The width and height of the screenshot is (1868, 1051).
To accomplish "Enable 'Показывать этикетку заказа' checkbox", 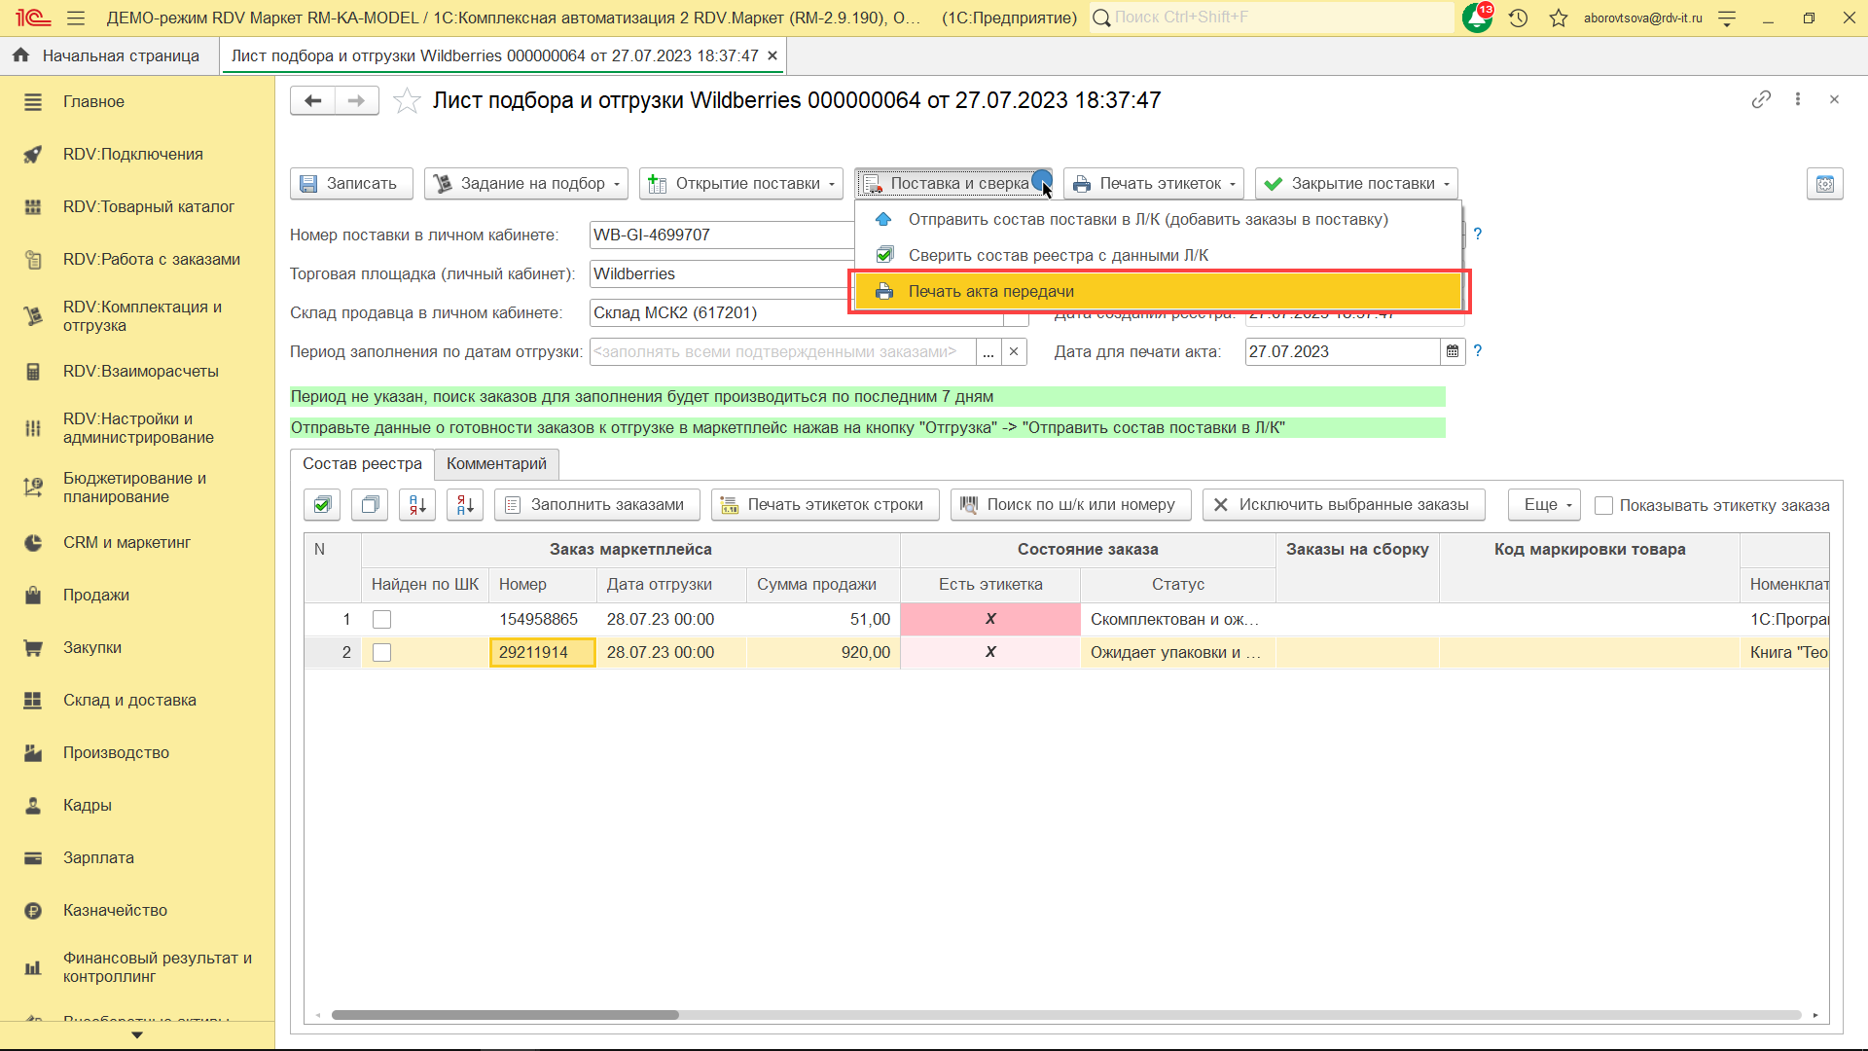I will [x=1604, y=505].
